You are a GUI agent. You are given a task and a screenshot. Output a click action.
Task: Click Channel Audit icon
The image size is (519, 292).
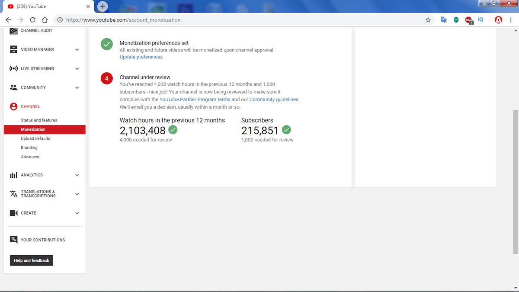point(13,31)
